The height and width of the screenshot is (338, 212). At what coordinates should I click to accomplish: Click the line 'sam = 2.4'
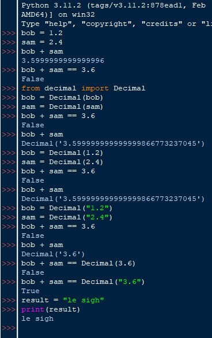[x=42, y=42]
